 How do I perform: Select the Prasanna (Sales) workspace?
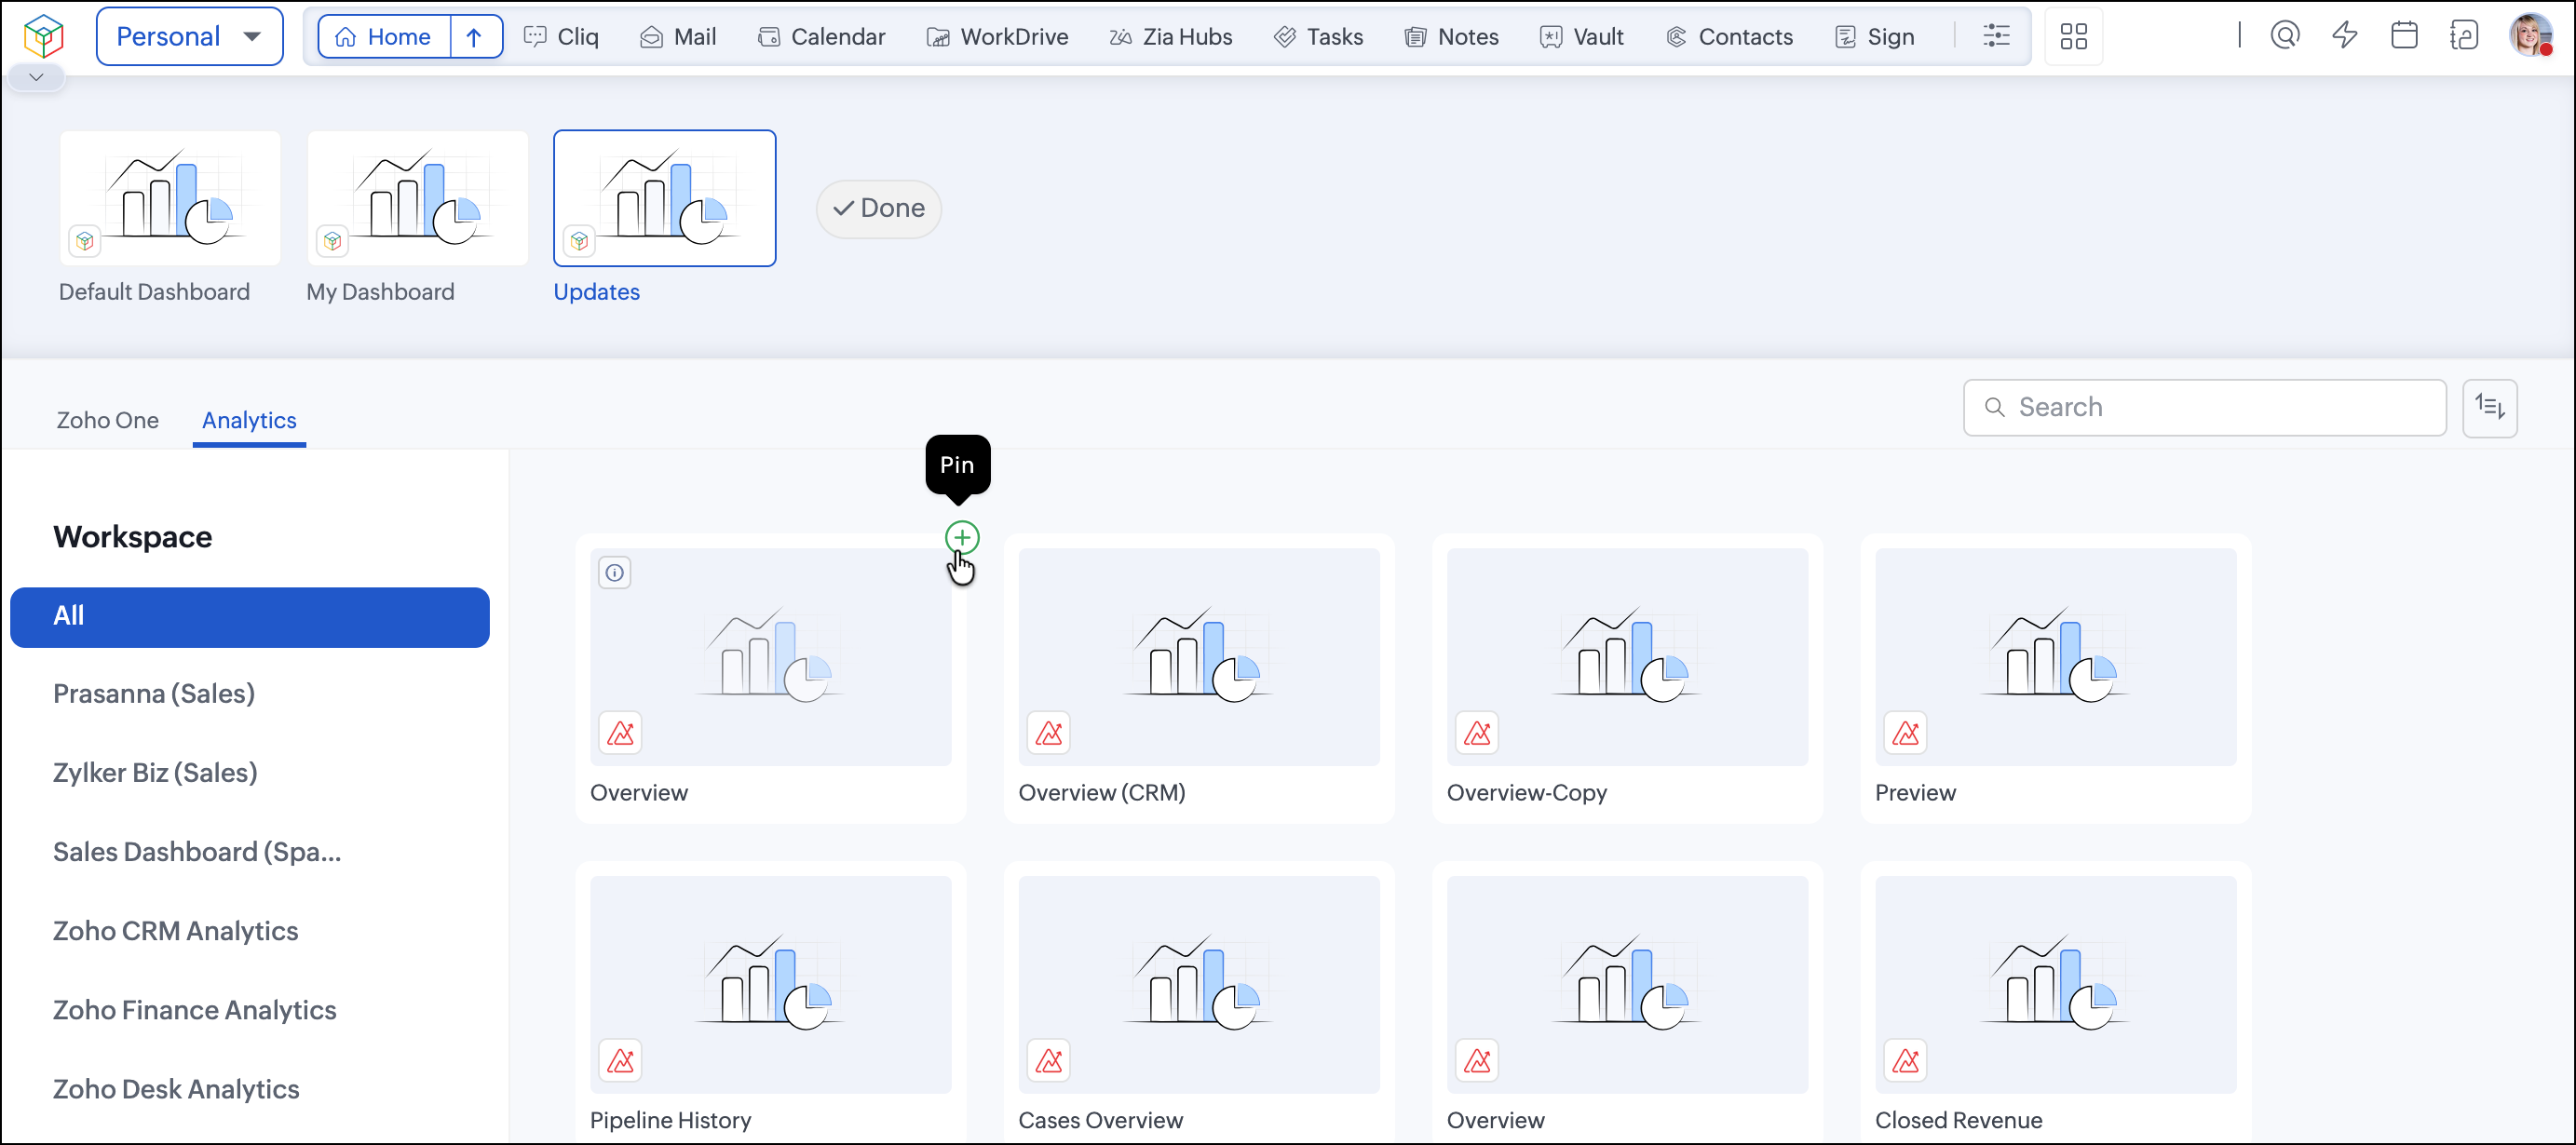[x=154, y=694]
